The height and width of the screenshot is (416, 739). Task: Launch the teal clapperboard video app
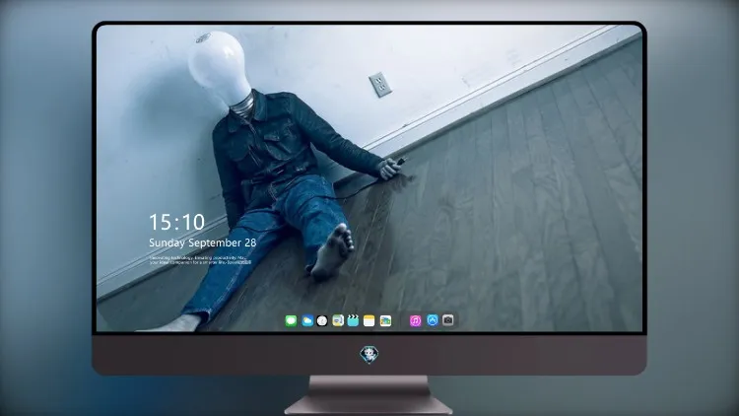tap(353, 321)
